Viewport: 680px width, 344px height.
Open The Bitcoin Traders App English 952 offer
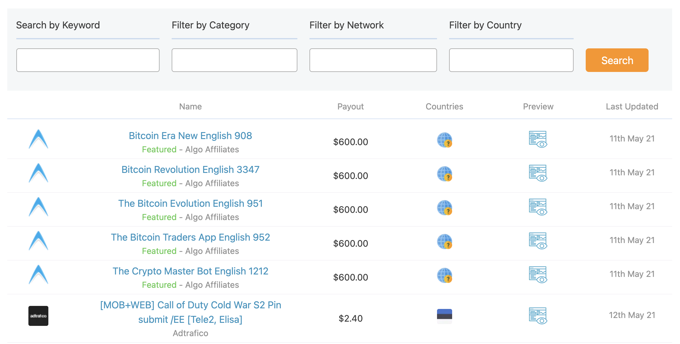190,237
